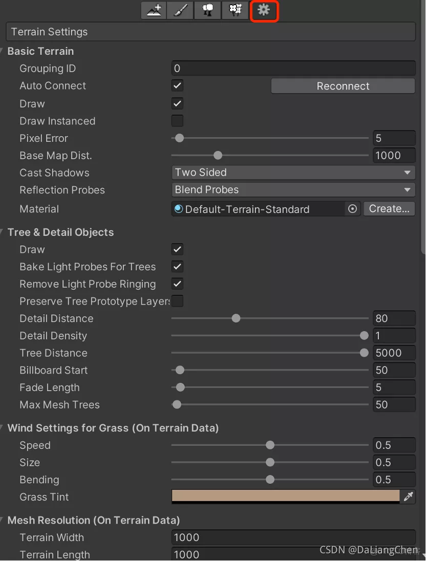Select the Paint Terrain brush tool
The width and height of the screenshot is (426, 561).
180,10
